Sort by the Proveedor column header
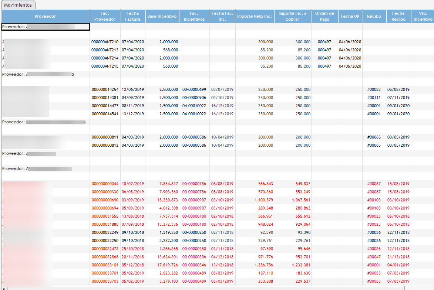 [46, 16]
